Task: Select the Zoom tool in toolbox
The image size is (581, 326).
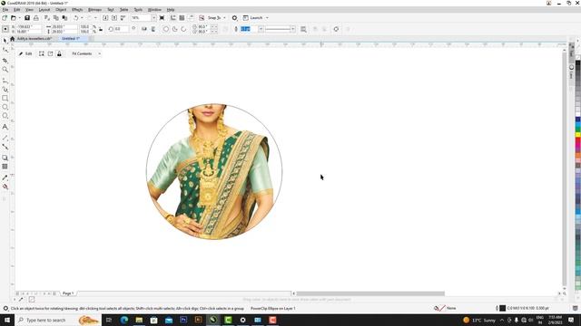Action: coord(5,70)
